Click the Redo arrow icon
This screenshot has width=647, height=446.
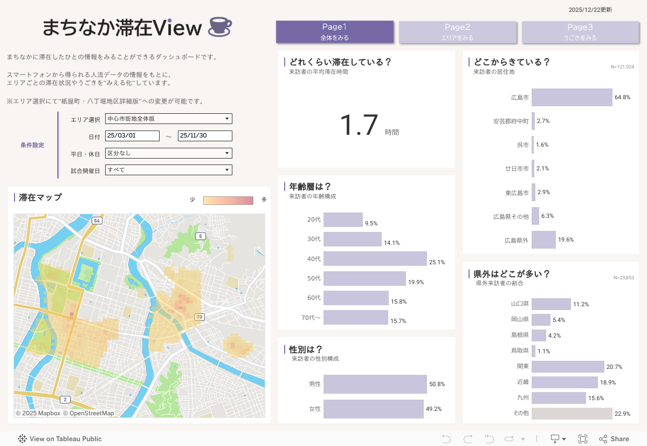468,439
